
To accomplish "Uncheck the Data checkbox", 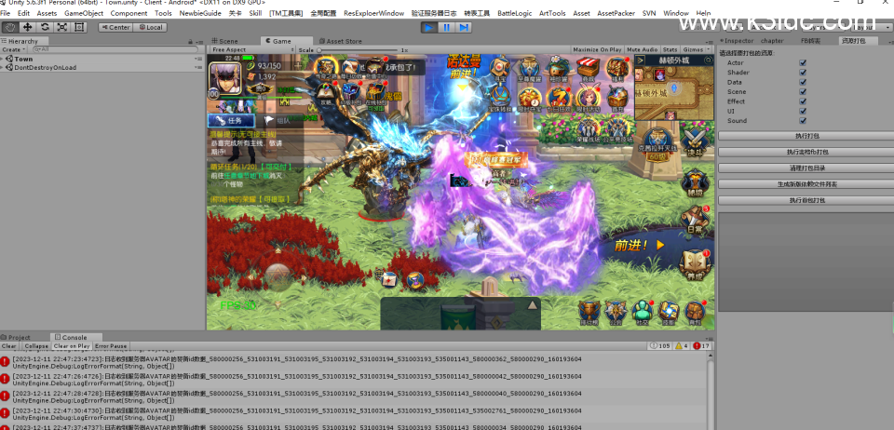I will [x=803, y=82].
